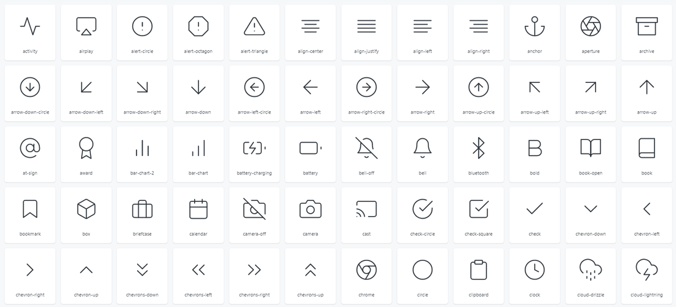Viewport: 676px width, 307px height.
Task: Click the arrow-down-circle icon
Action: pos(30,88)
